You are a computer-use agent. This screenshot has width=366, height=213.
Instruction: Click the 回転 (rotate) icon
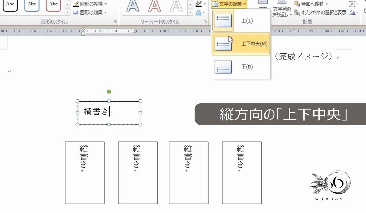pyautogui.click(x=353, y=12)
